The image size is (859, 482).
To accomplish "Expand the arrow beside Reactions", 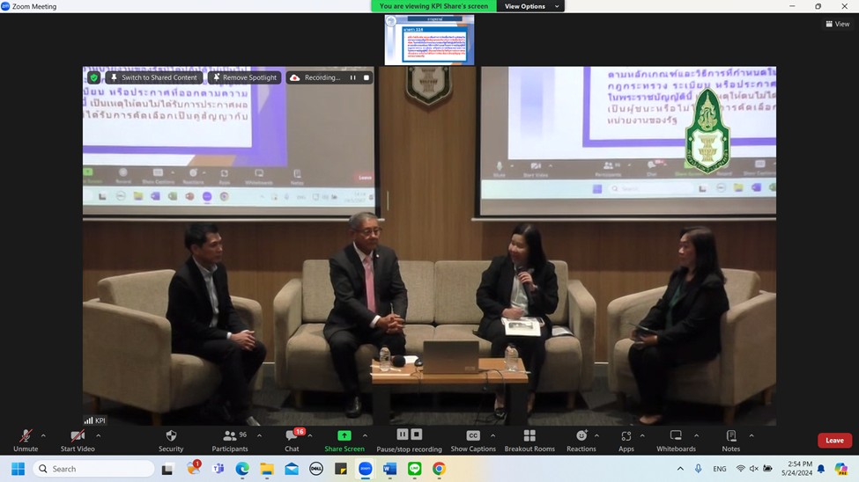I will [596, 435].
